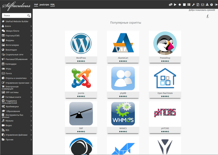Viewport: 218px width, 155px height.
Task: Switch to JavaScripts tab
Action: point(44,5)
